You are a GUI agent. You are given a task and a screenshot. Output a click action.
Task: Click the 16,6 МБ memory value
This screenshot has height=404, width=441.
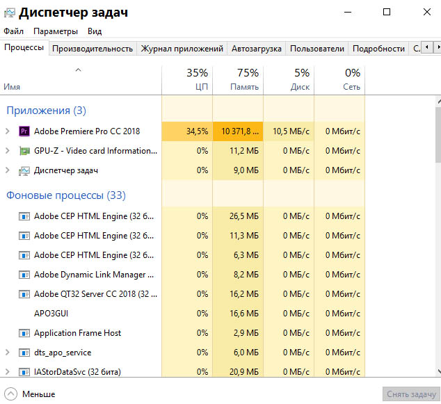(244, 314)
